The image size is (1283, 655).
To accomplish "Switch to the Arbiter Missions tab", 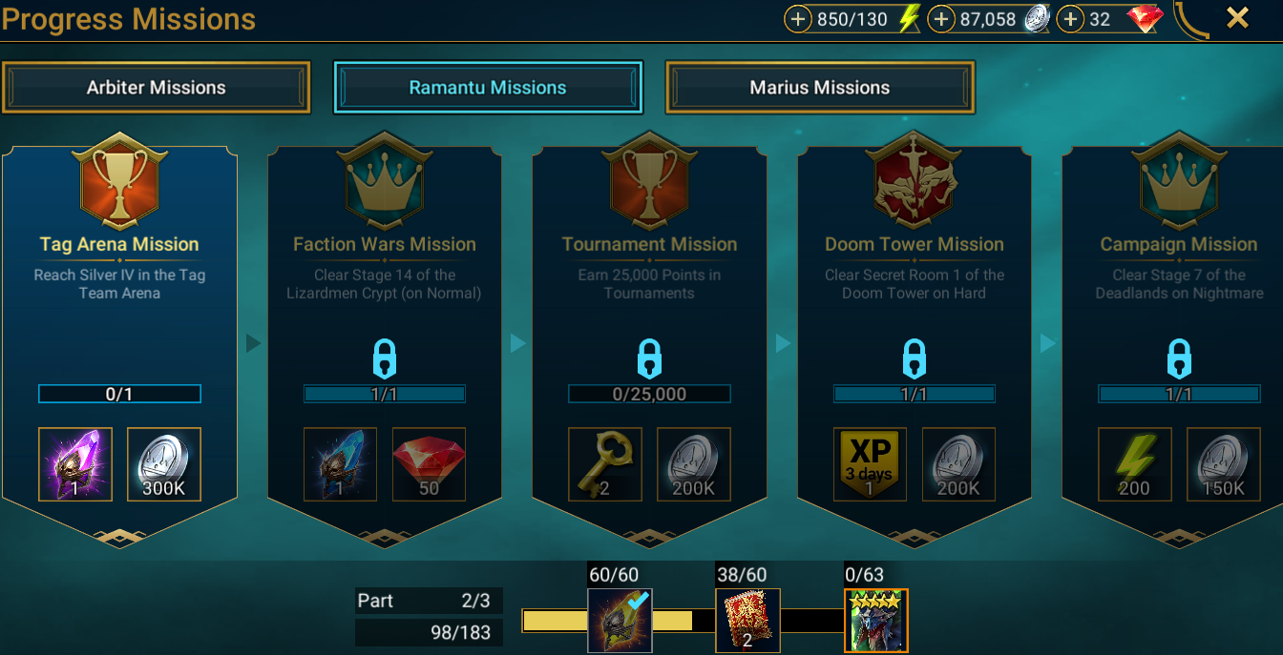I will pyautogui.click(x=157, y=88).
